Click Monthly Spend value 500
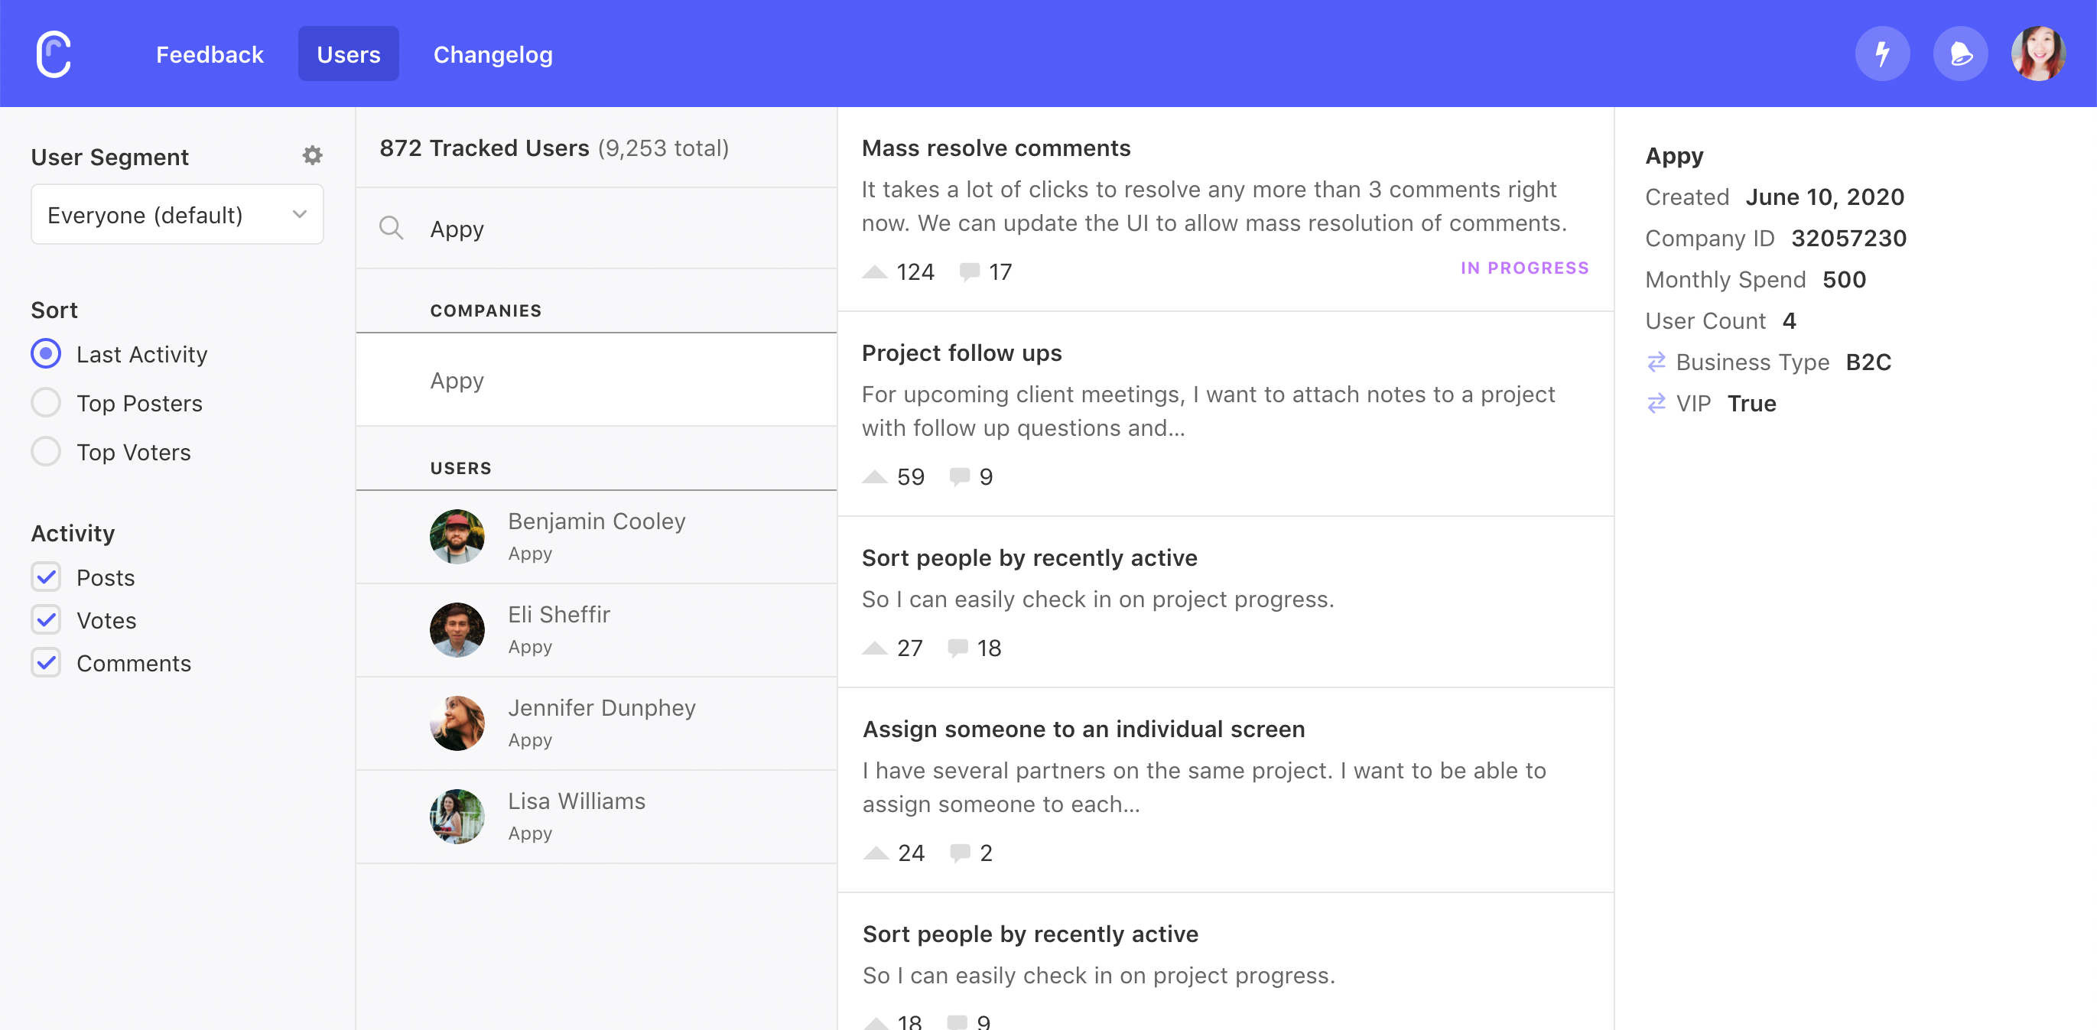The width and height of the screenshot is (2097, 1030). click(x=1844, y=280)
